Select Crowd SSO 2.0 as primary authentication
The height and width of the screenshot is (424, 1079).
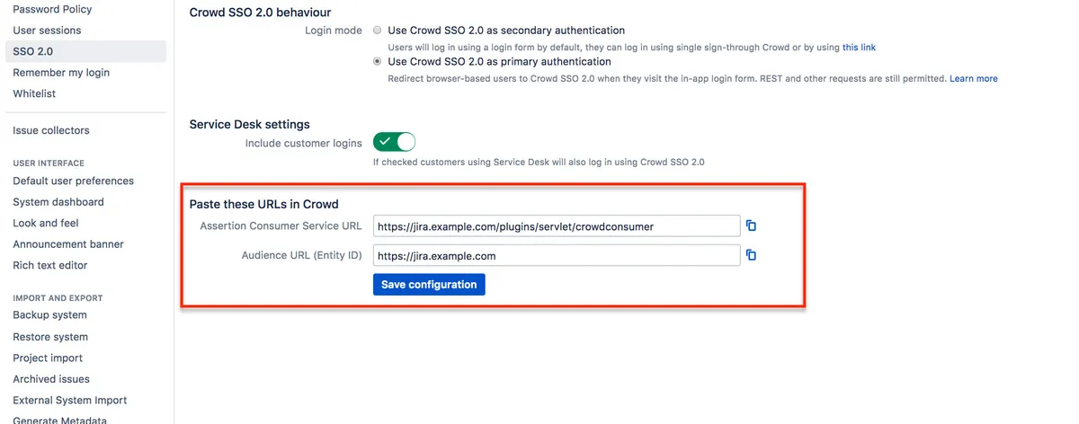click(378, 62)
